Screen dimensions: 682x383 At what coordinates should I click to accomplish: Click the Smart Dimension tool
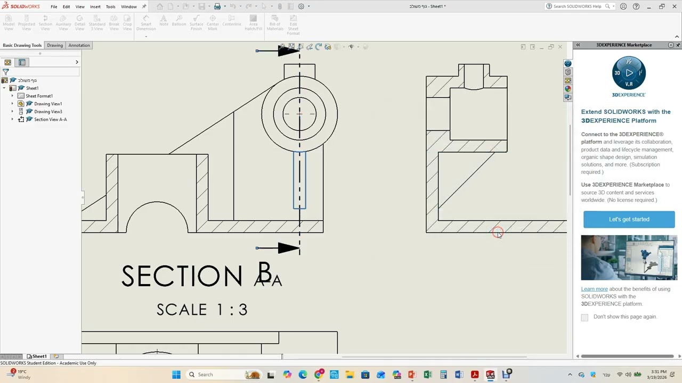(146, 23)
